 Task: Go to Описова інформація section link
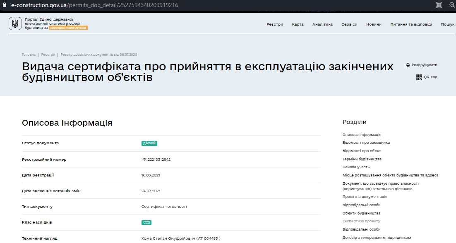click(362, 135)
